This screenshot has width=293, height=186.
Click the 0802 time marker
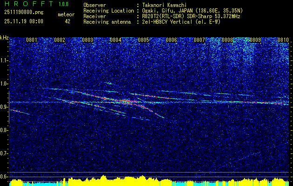tap(60, 40)
